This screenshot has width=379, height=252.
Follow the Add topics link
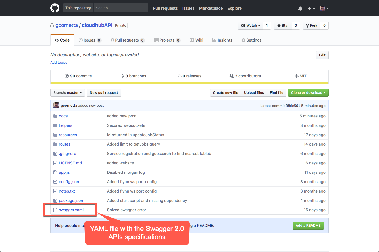tap(59, 63)
